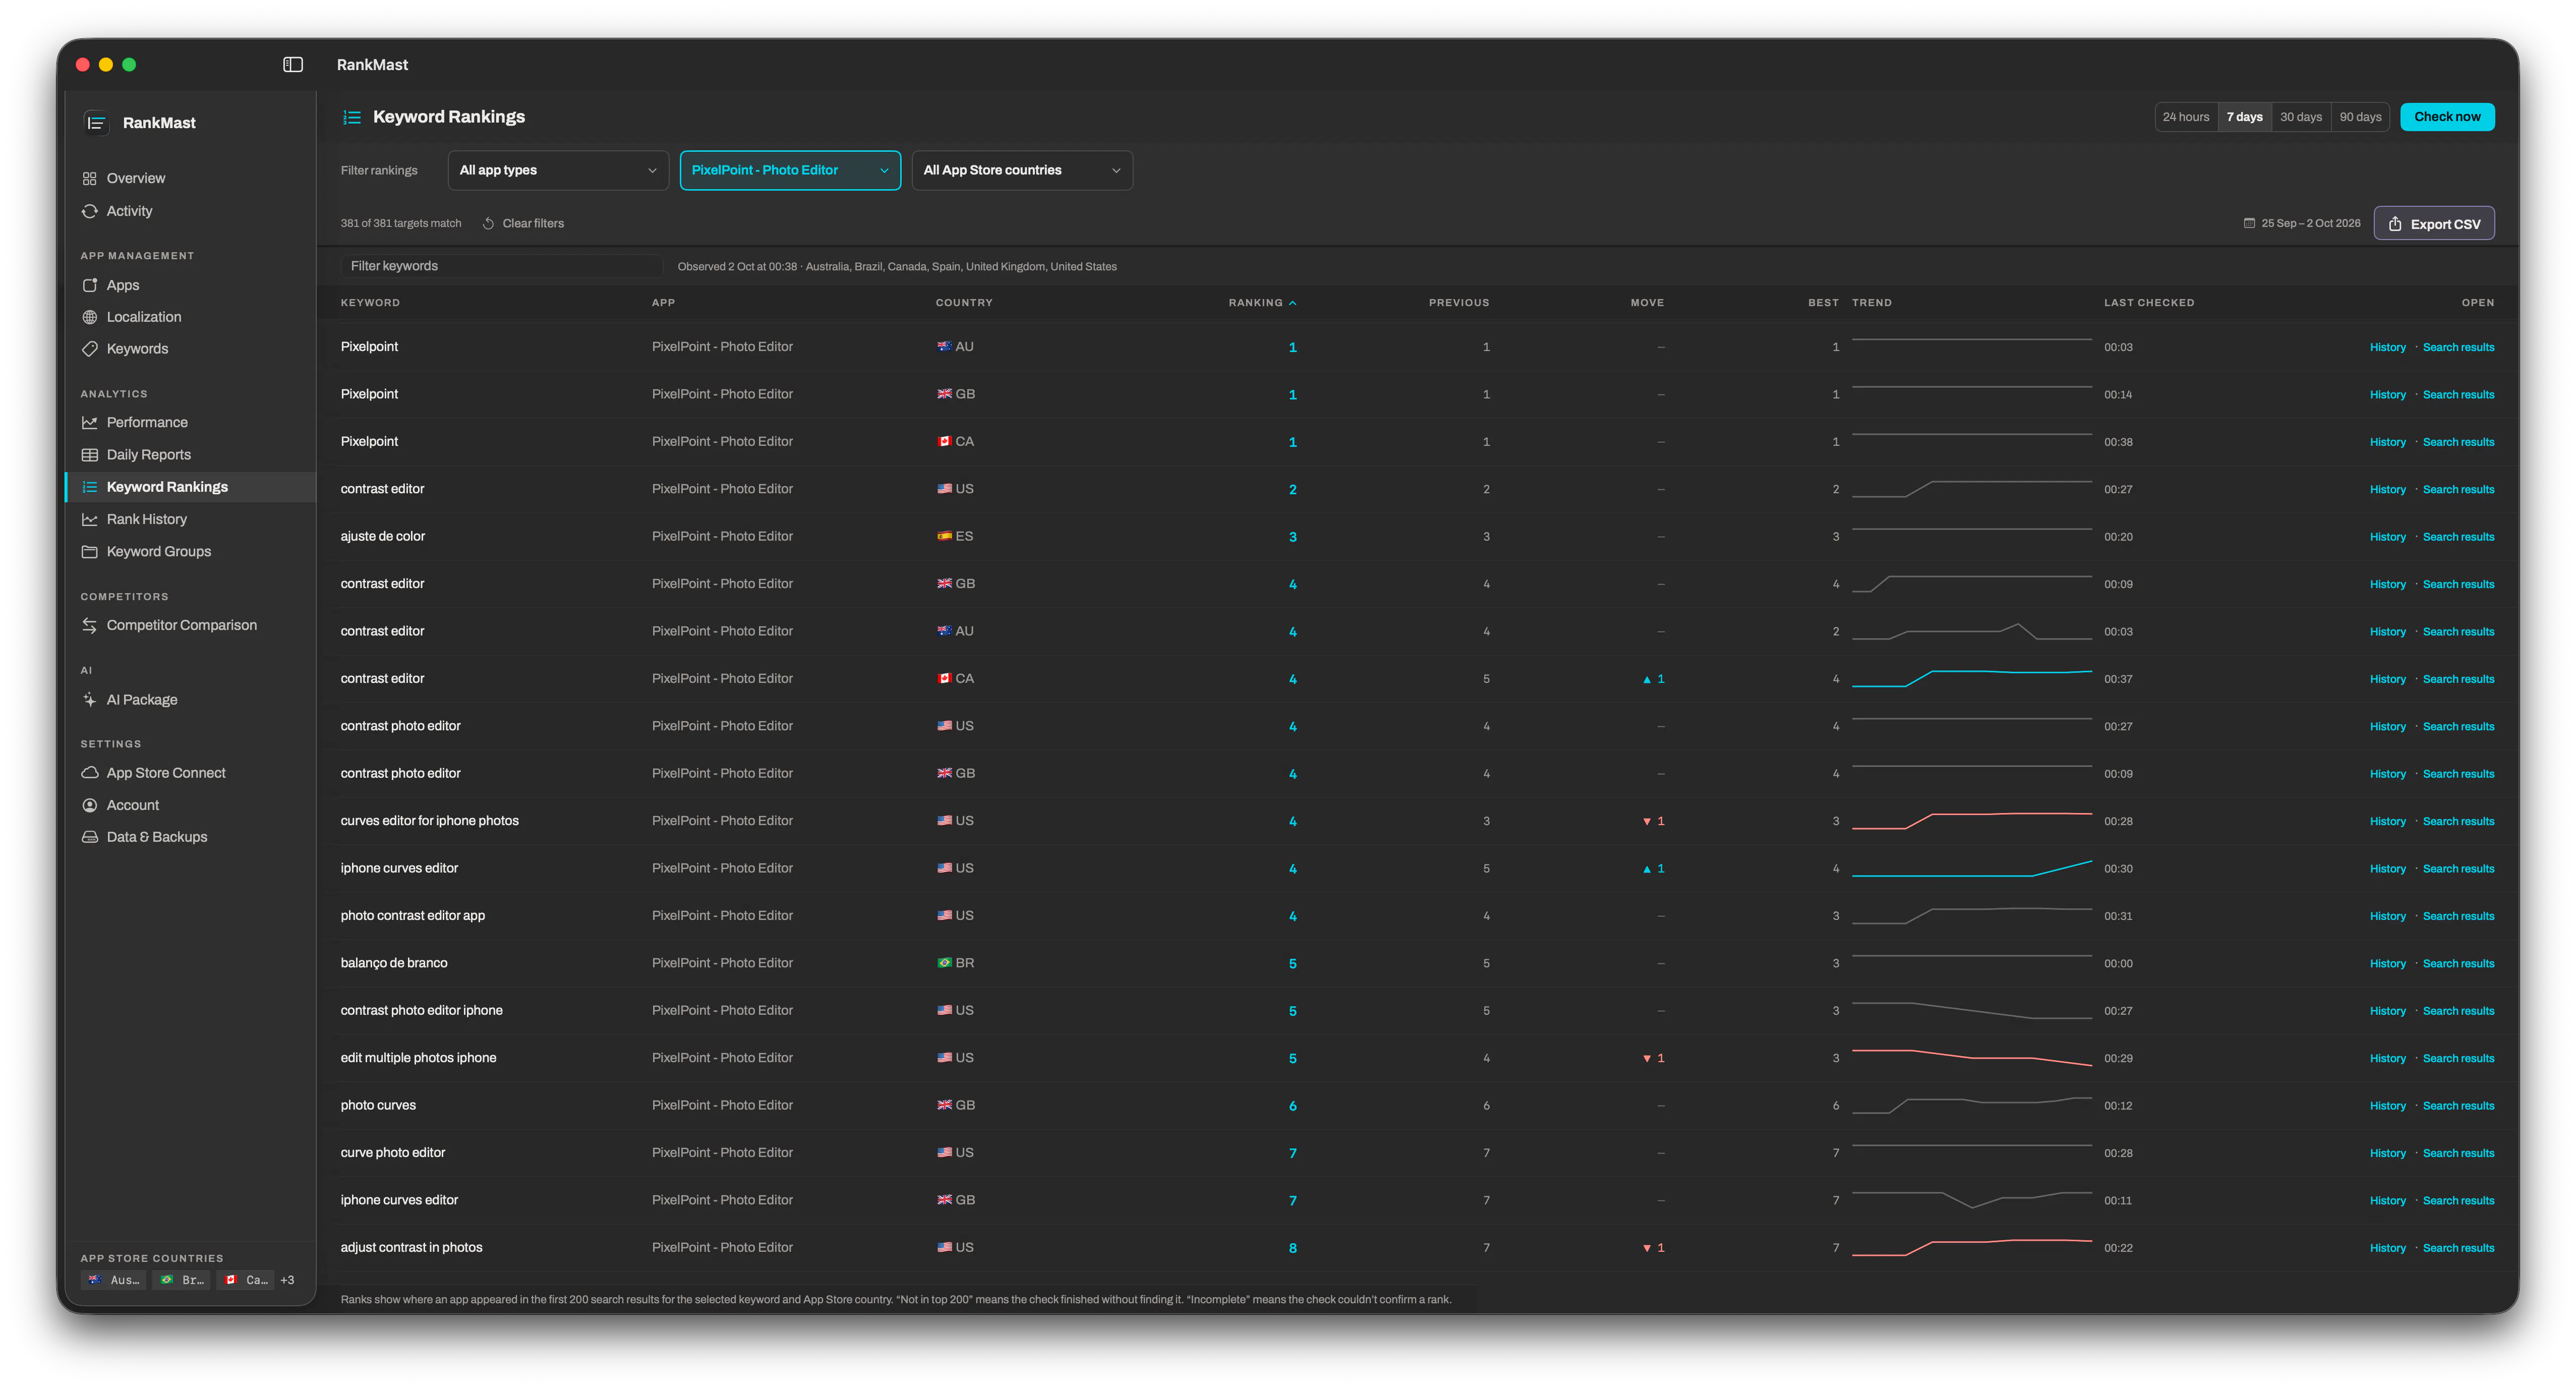Image resolution: width=2576 pixels, height=1389 pixels.
Task: Click the Last Checked column header
Action: [2149, 303]
